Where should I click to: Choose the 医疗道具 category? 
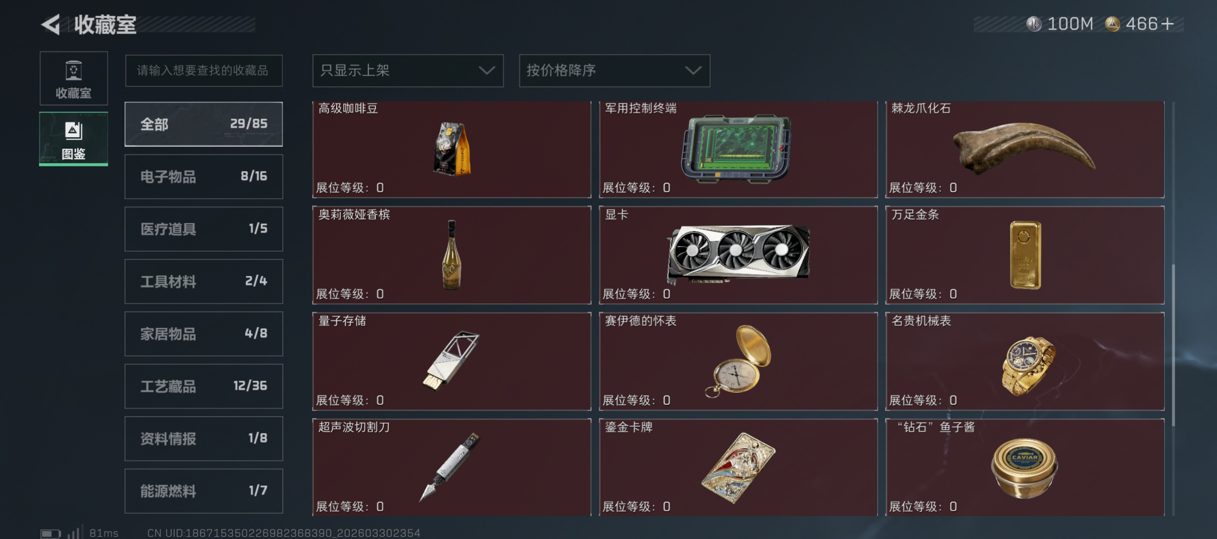click(x=204, y=228)
